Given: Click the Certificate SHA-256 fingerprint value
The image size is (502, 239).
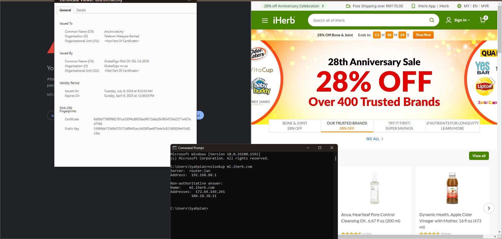Looking at the screenshot, I should click(x=142, y=122).
